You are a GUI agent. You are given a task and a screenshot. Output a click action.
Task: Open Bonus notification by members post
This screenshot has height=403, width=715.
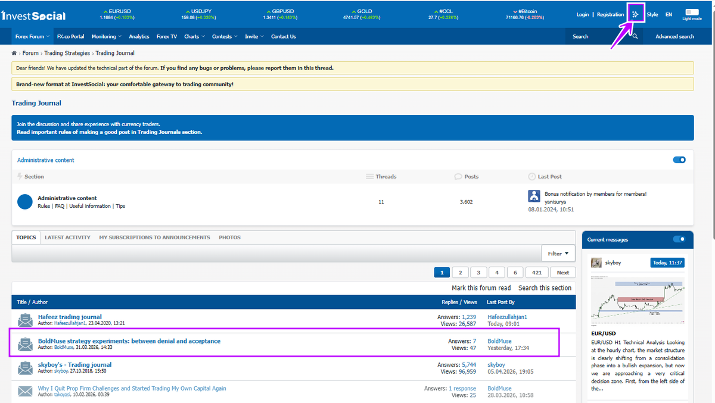(x=595, y=194)
